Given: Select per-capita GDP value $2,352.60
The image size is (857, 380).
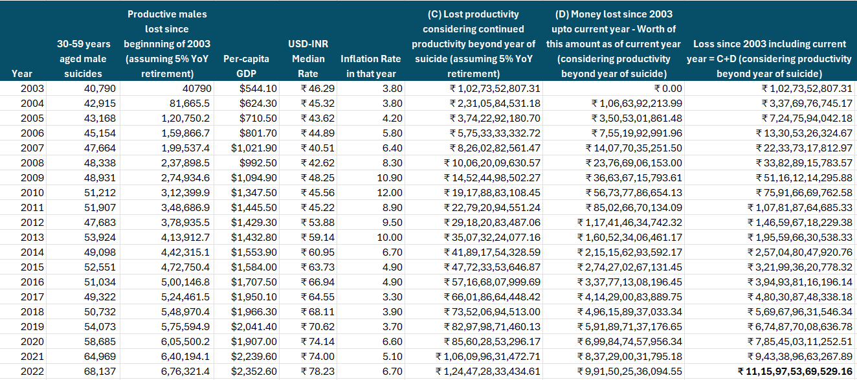Looking at the screenshot, I should coord(254,372).
